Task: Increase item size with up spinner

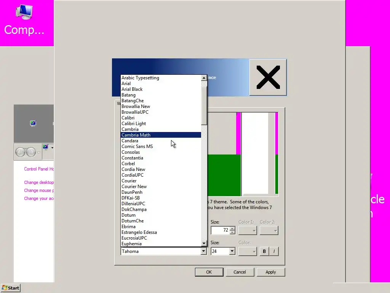Action: 232,228
